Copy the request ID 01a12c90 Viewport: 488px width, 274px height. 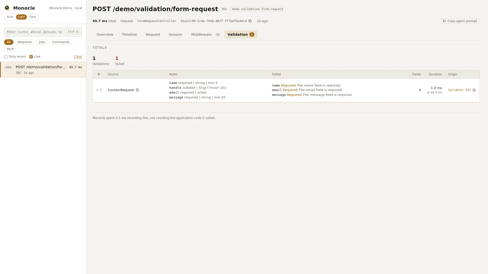click(250, 21)
